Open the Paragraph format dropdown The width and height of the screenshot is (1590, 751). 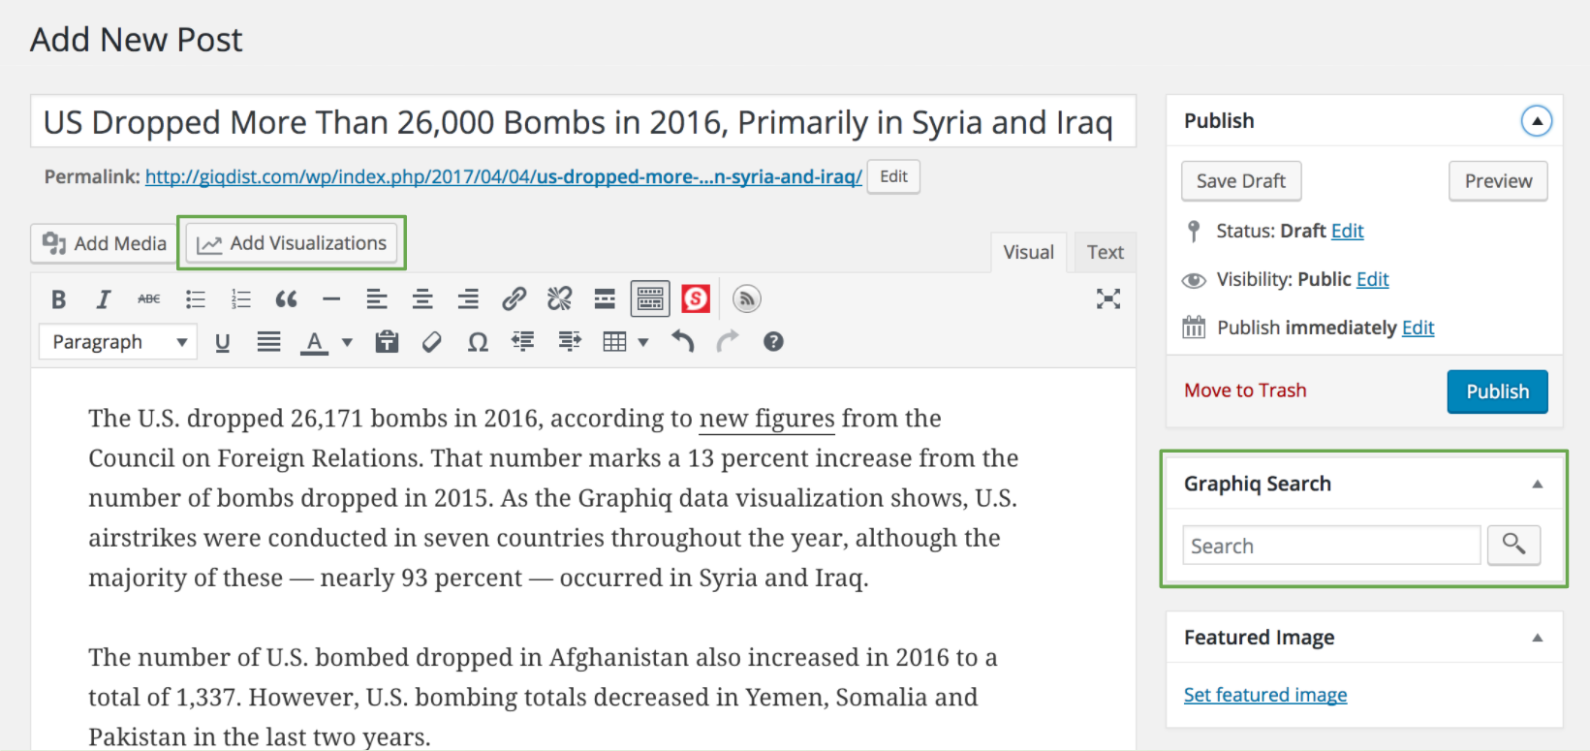pos(118,342)
